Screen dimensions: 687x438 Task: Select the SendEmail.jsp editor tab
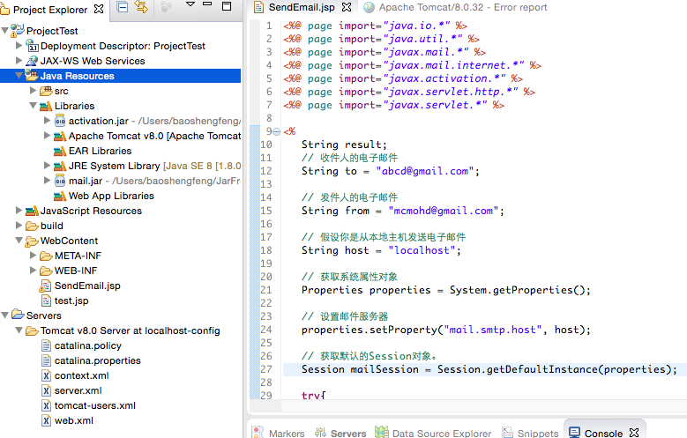tap(302, 7)
